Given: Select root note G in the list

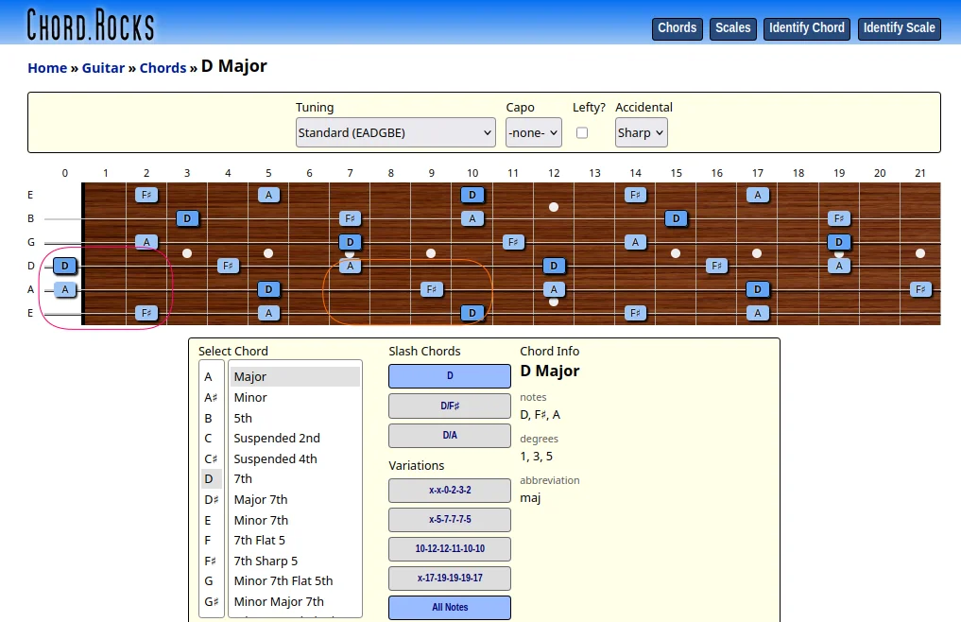Looking at the screenshot, I should (212, 581).
